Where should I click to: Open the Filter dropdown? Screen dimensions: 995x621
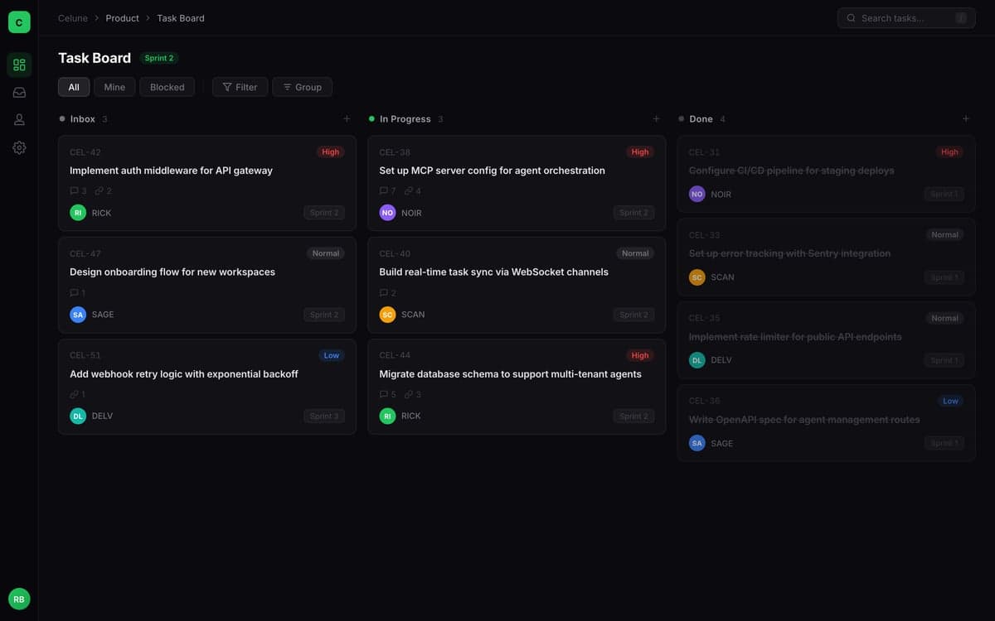240,86
